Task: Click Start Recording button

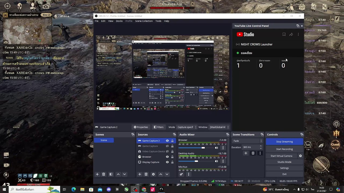Action: (x=284, y=149)
